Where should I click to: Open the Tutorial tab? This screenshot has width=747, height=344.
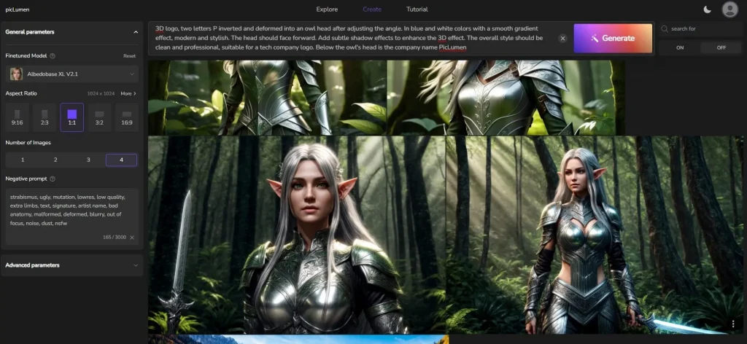click(x=417, y=9)
